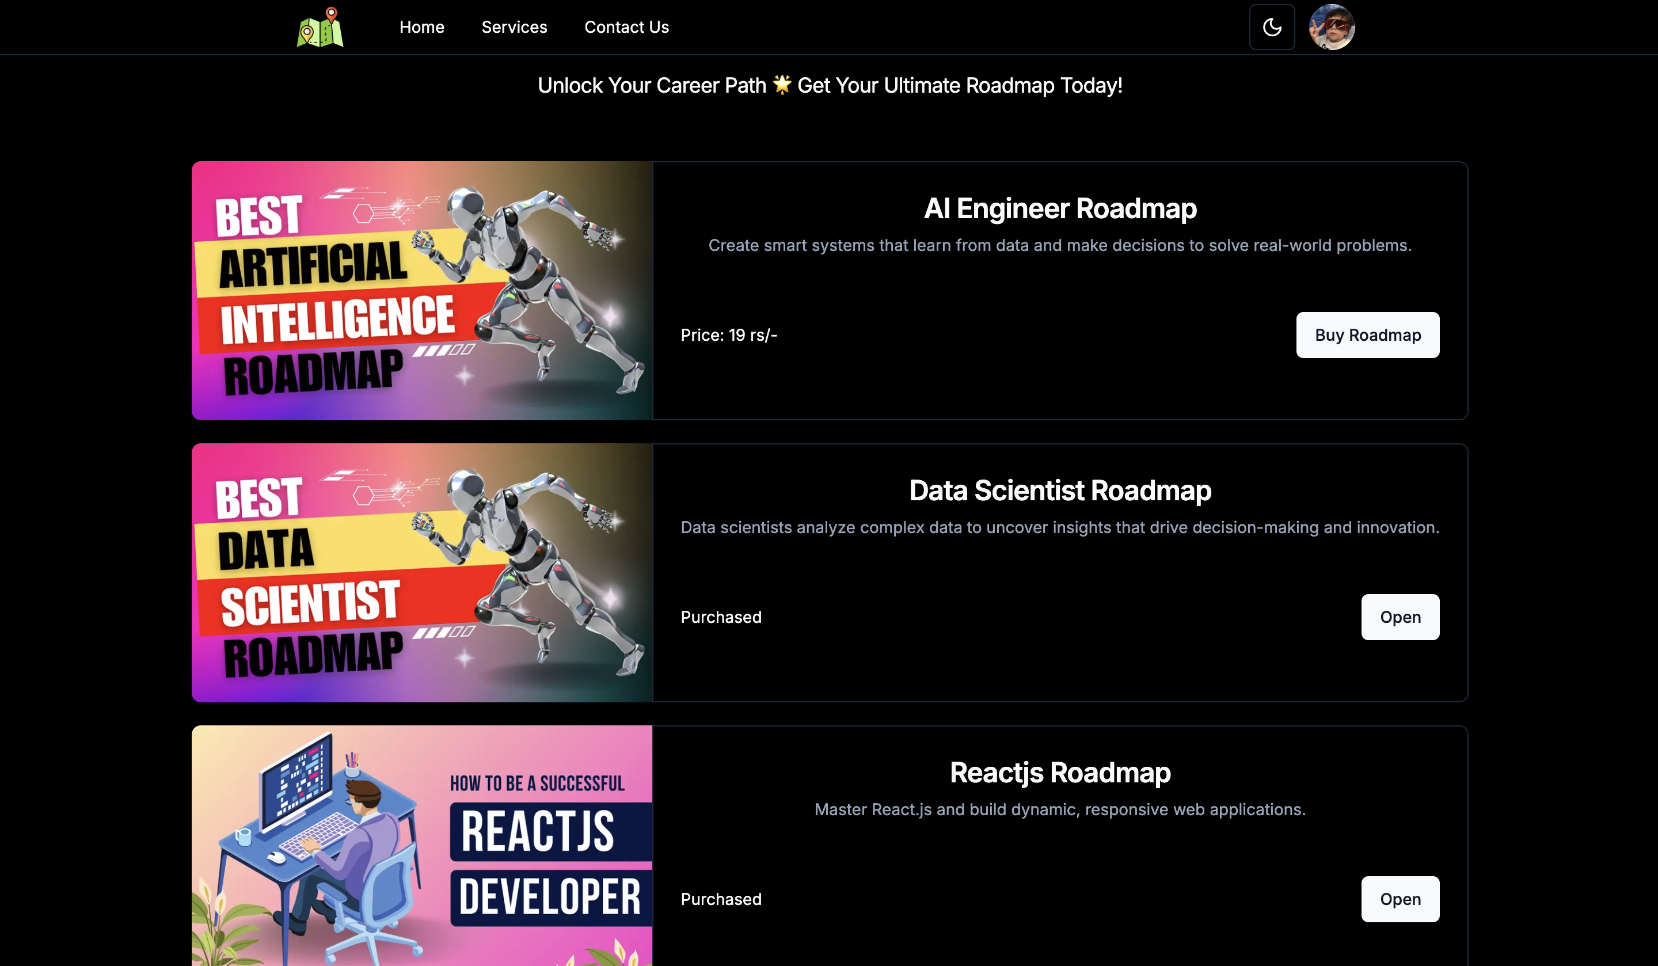Toggle dark mode with the moon icon
The width and height of the screenshot is (1658, 966).
click(x=1272, y=27)
